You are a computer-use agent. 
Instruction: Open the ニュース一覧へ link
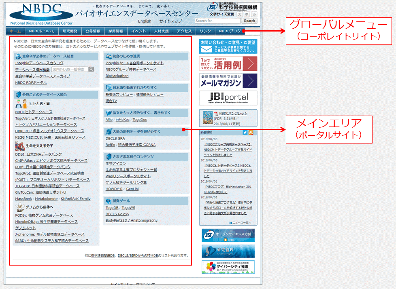pos(242,223)
